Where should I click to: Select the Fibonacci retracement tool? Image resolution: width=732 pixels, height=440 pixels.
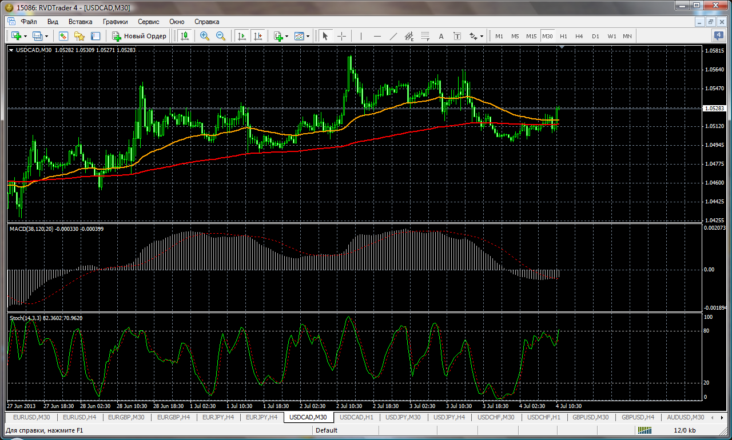click(425, 36)
